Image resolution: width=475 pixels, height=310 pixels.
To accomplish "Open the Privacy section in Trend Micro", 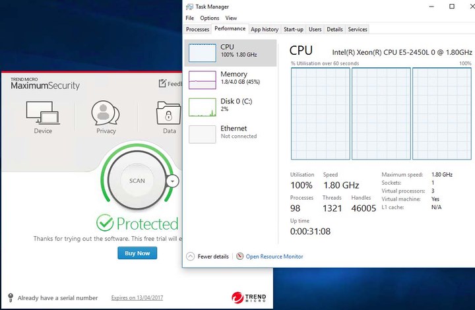I will pos(106,117).
